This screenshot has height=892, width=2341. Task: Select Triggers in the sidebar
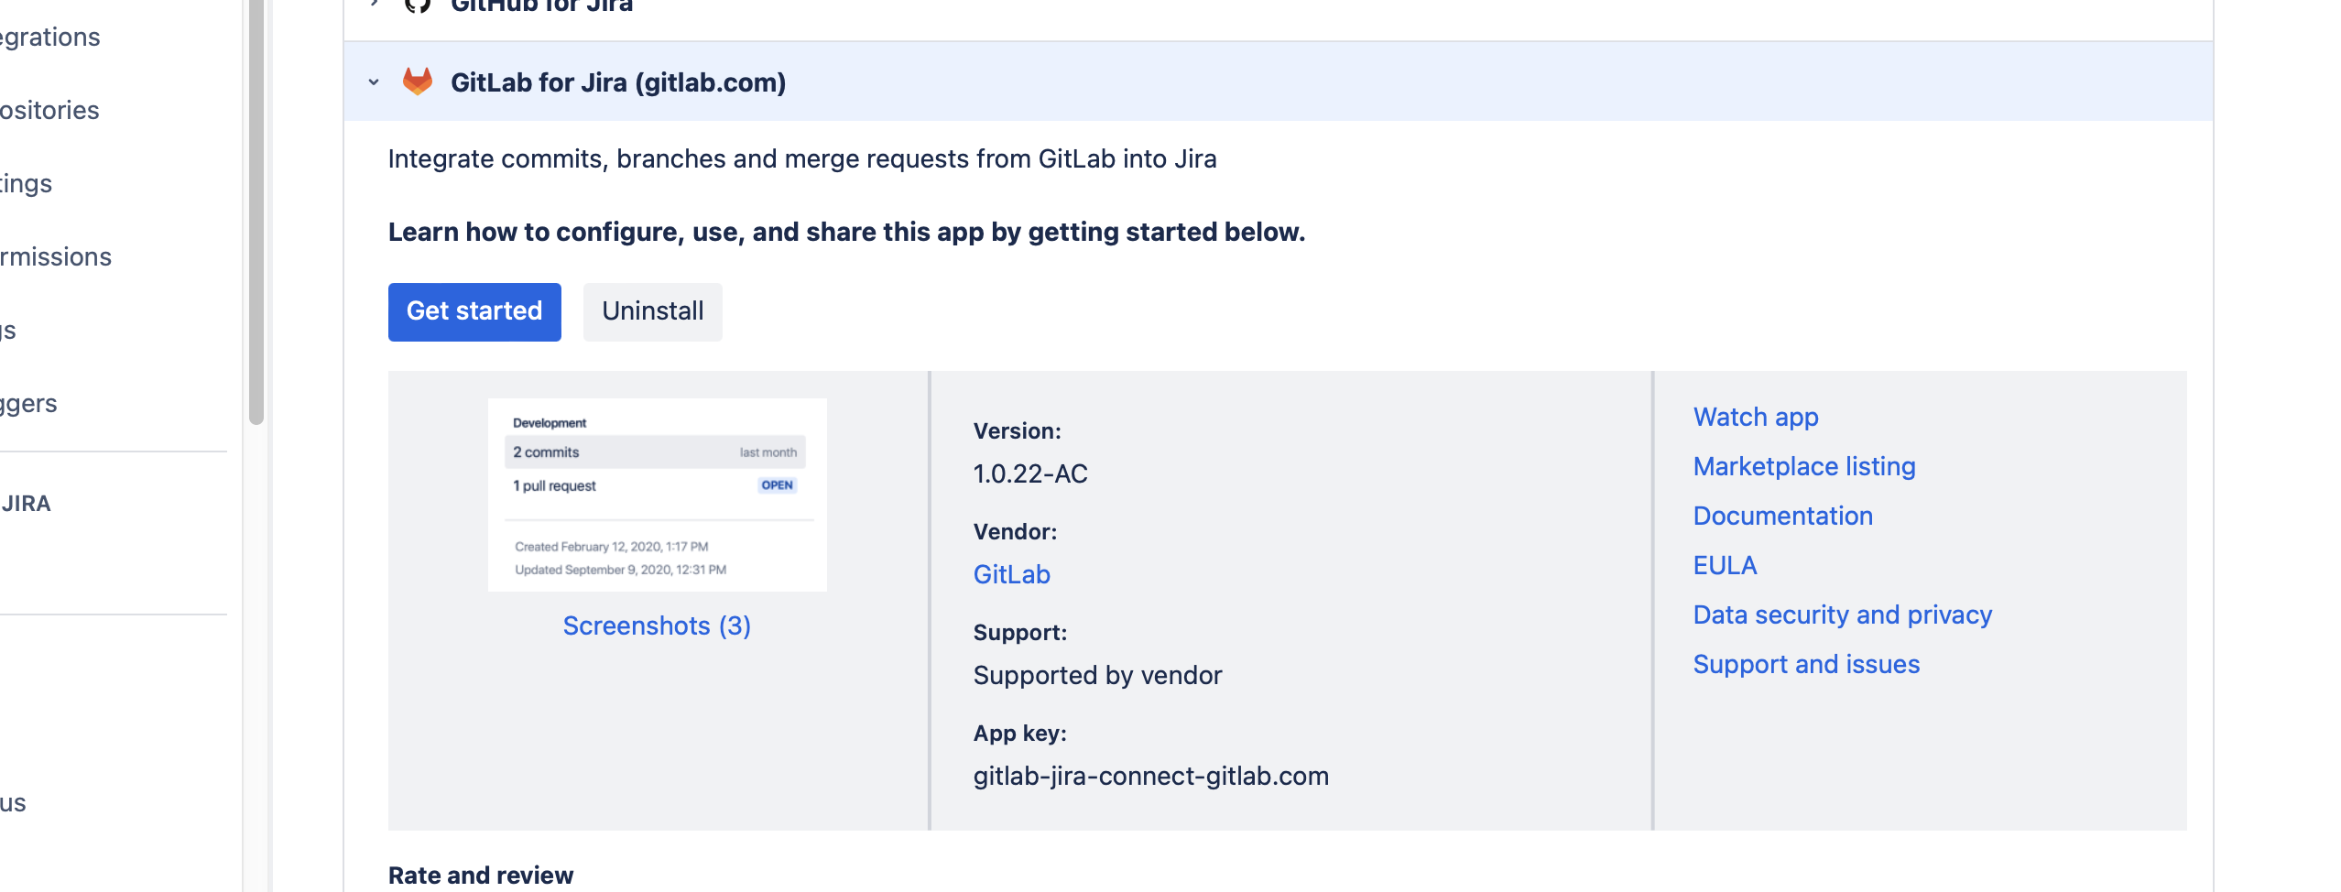point(28,402)
